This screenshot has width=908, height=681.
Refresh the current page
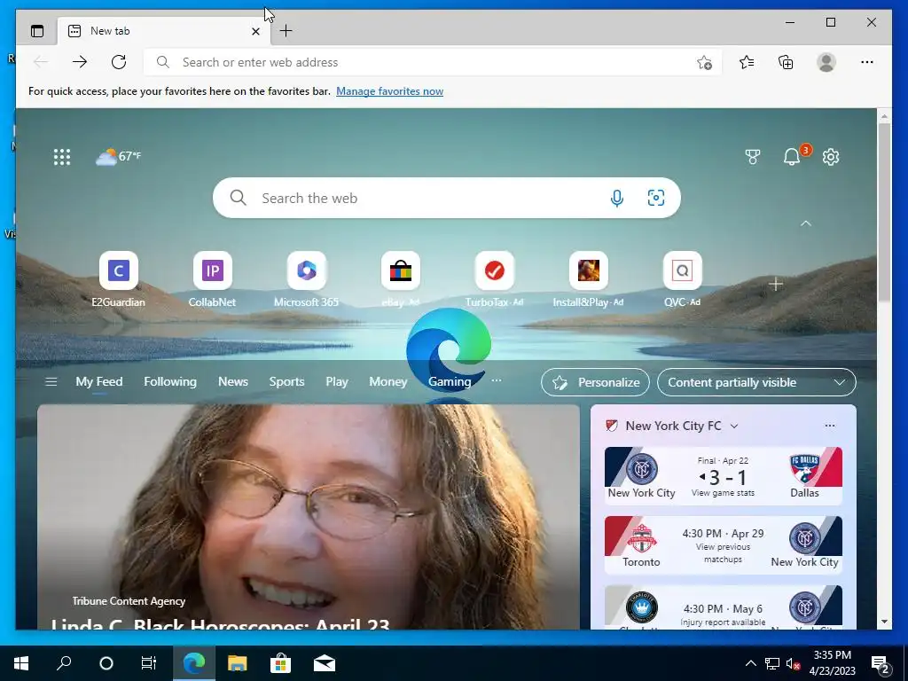(x=119, y=62)
